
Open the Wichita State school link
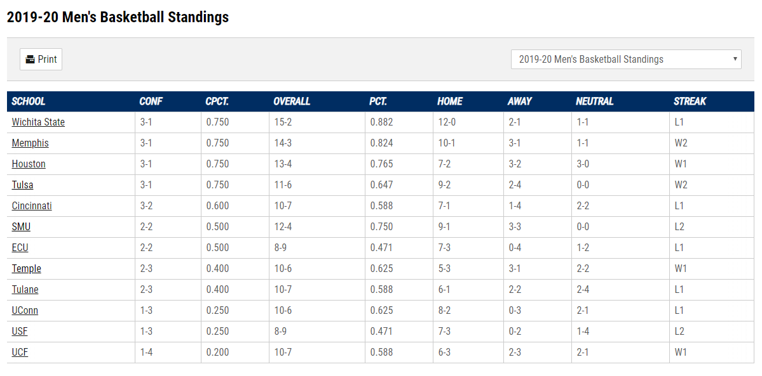(x=38, y=122)
